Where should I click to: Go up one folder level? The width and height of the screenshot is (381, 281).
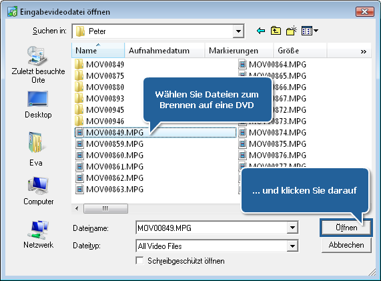(x=276, y=31)
